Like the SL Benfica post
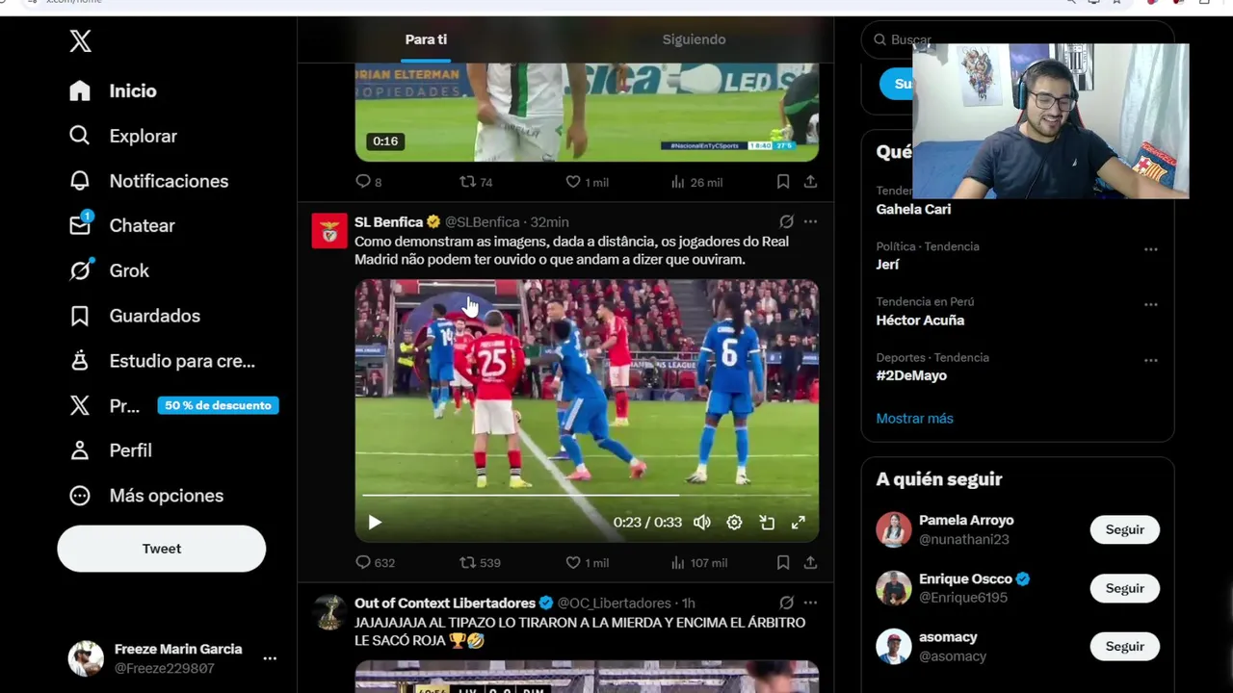Image resolution: width=1233 pixels, height=693 pixels. (587, 563)
